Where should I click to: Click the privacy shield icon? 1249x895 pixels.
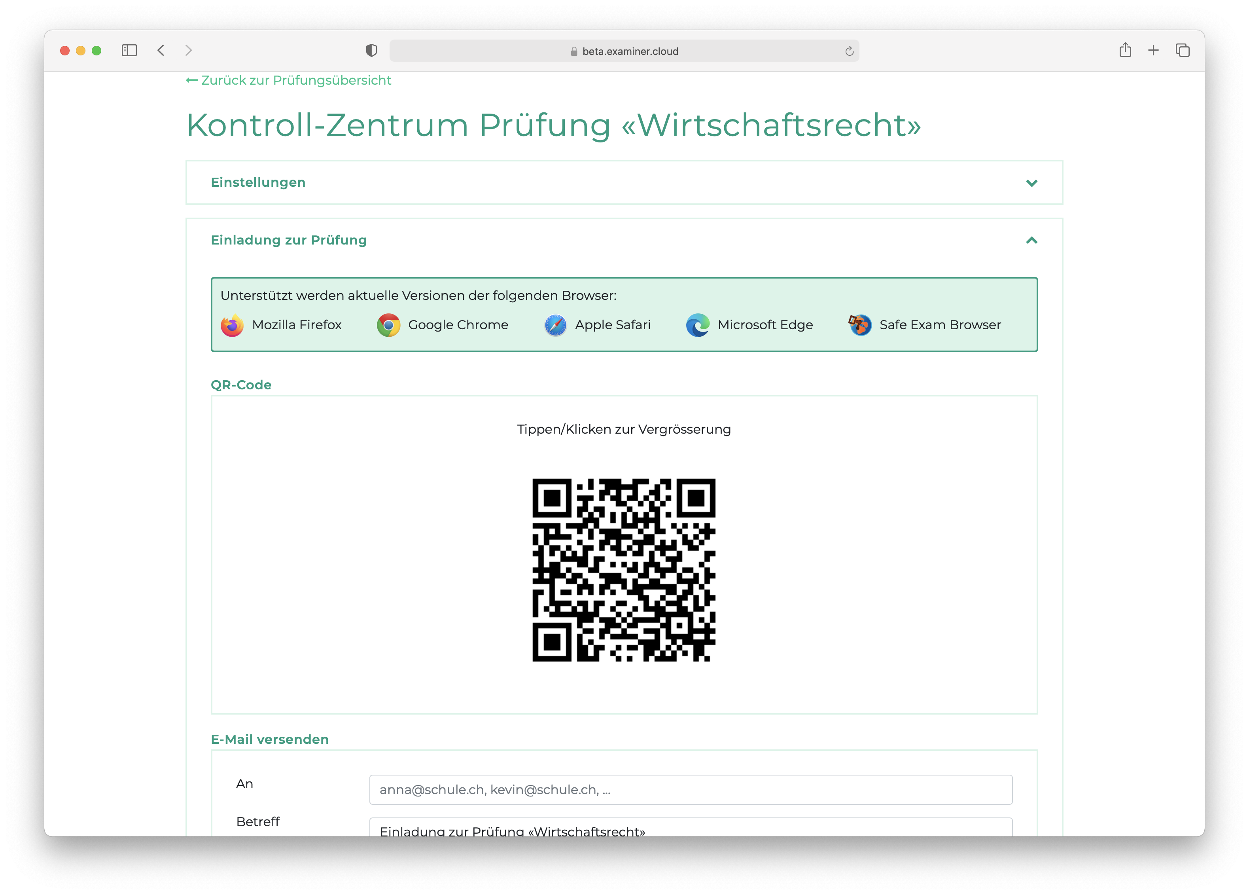pos(372,51)
